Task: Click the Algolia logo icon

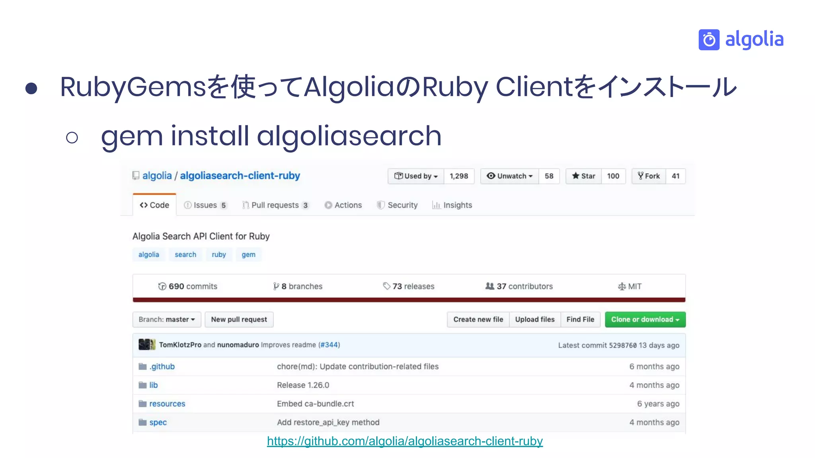Action: 709,40
